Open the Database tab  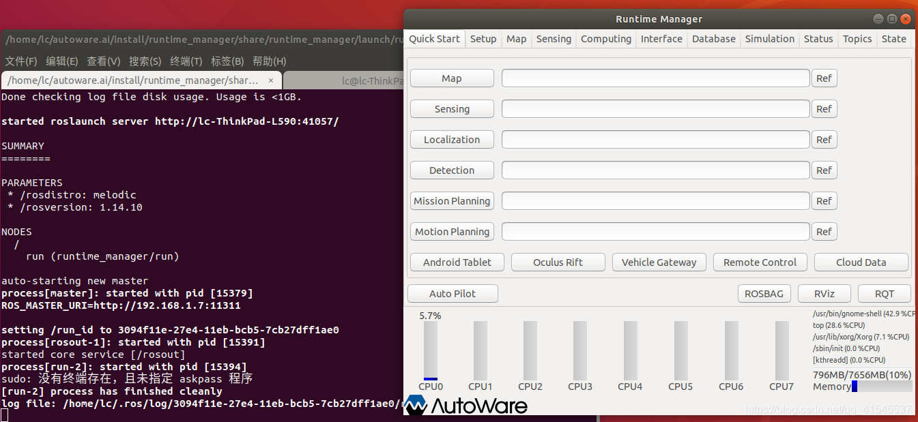pyautogui.click(x=714, y=39)
